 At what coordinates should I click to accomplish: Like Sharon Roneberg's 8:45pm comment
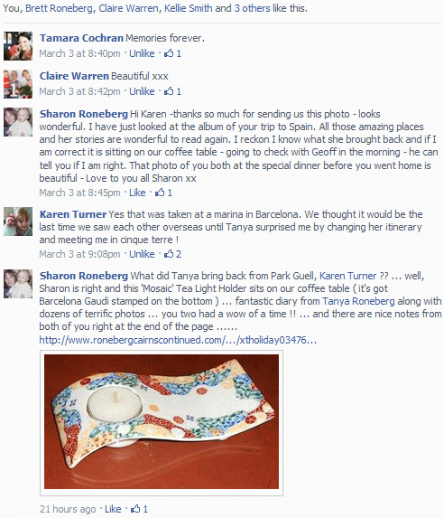coord(137,193)
